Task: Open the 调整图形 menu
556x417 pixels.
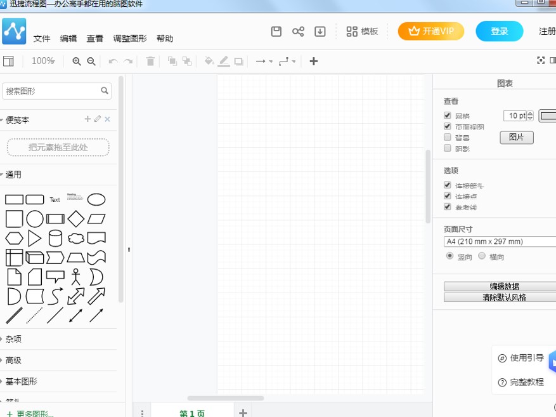Action: pos(130,39)
